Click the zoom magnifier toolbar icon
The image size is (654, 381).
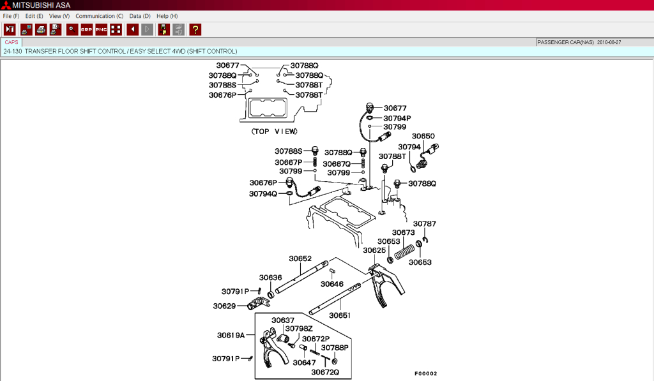click(x=72, y=29)
